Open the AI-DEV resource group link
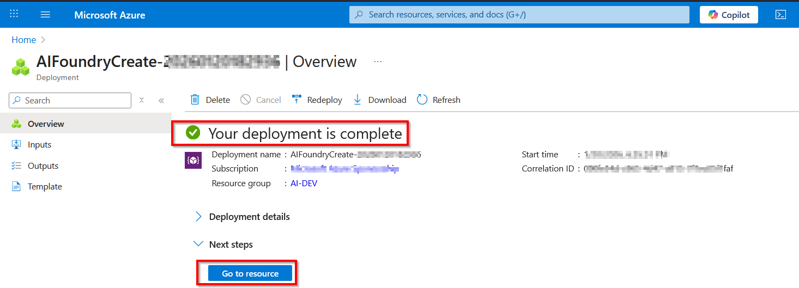This screenshot has width=799, height=288. coord(304,183)
